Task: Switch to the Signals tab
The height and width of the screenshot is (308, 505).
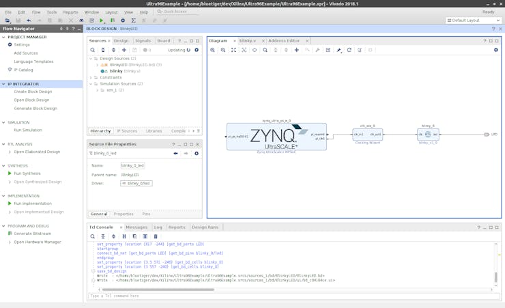Action: tap(143, 41)
